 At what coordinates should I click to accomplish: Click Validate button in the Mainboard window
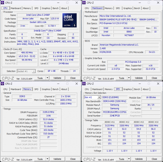point(139,78)
